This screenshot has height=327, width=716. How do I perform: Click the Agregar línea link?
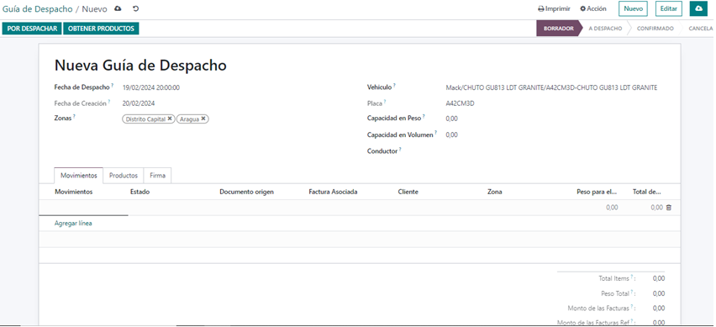73,224
